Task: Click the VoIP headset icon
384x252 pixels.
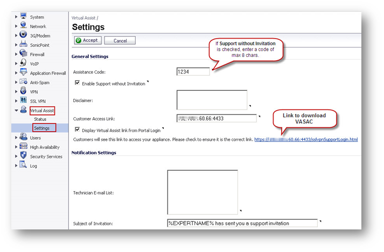Action: point(24,63)
